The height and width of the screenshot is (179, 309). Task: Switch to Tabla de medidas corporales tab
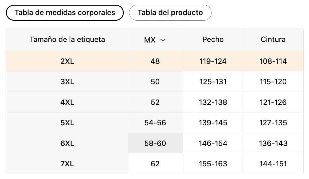coord(65,13)
